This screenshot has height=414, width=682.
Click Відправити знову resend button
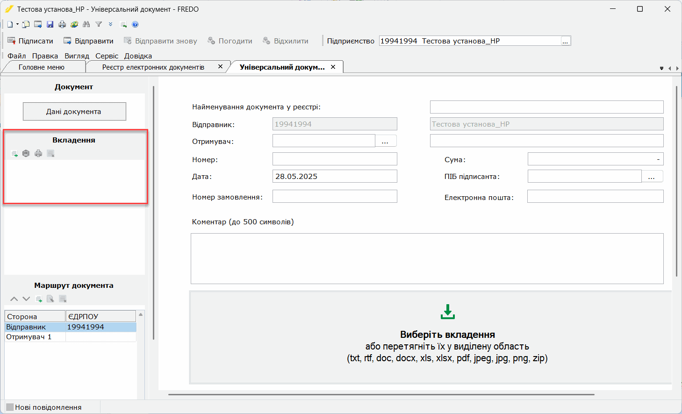pyautogui.click(x=160, y=41)
